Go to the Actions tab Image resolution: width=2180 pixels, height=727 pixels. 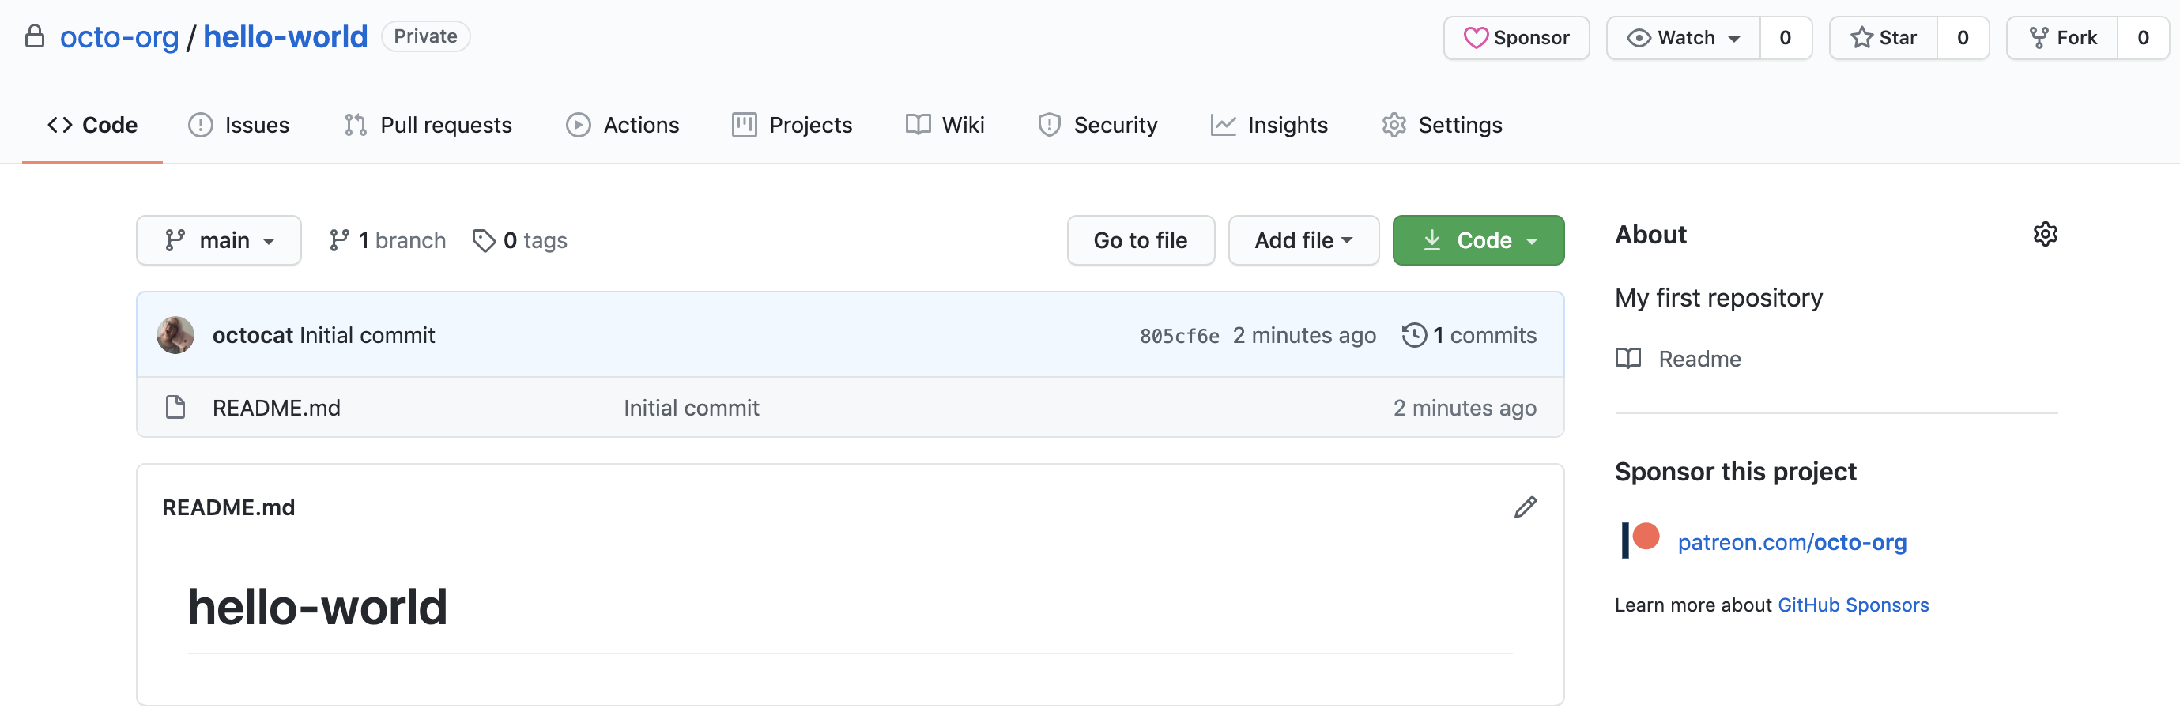tap(622, 126)
